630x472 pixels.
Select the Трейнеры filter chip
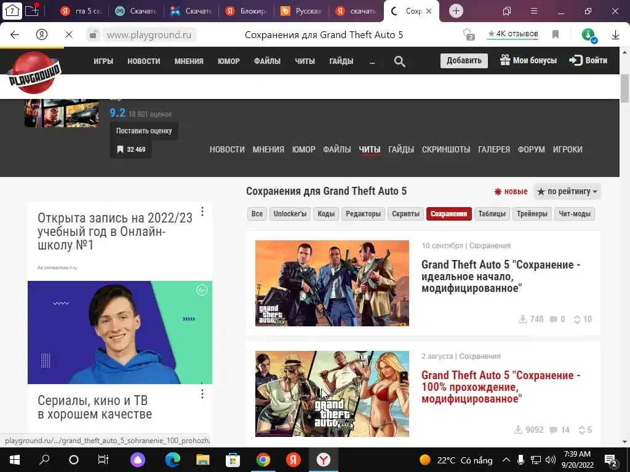tap(532, 214)
